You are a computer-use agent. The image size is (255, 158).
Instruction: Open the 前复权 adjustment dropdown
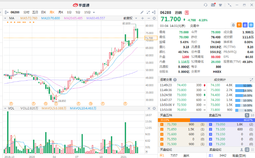pyautogui.click(x=129, y=18)
